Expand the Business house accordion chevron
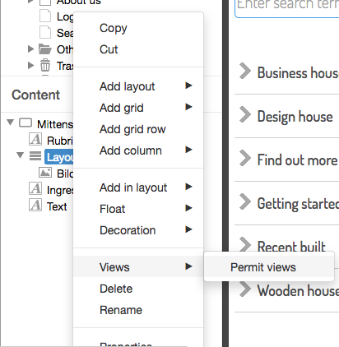The height and width of the screenshot is (347, 339). (x=245, y=71)
